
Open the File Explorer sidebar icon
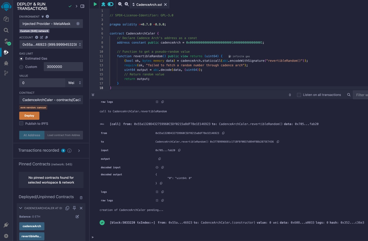coord(6,19)
